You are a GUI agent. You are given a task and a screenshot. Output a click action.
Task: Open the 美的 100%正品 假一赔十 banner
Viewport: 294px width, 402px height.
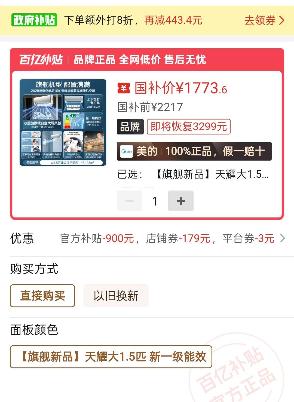[194, 151]
